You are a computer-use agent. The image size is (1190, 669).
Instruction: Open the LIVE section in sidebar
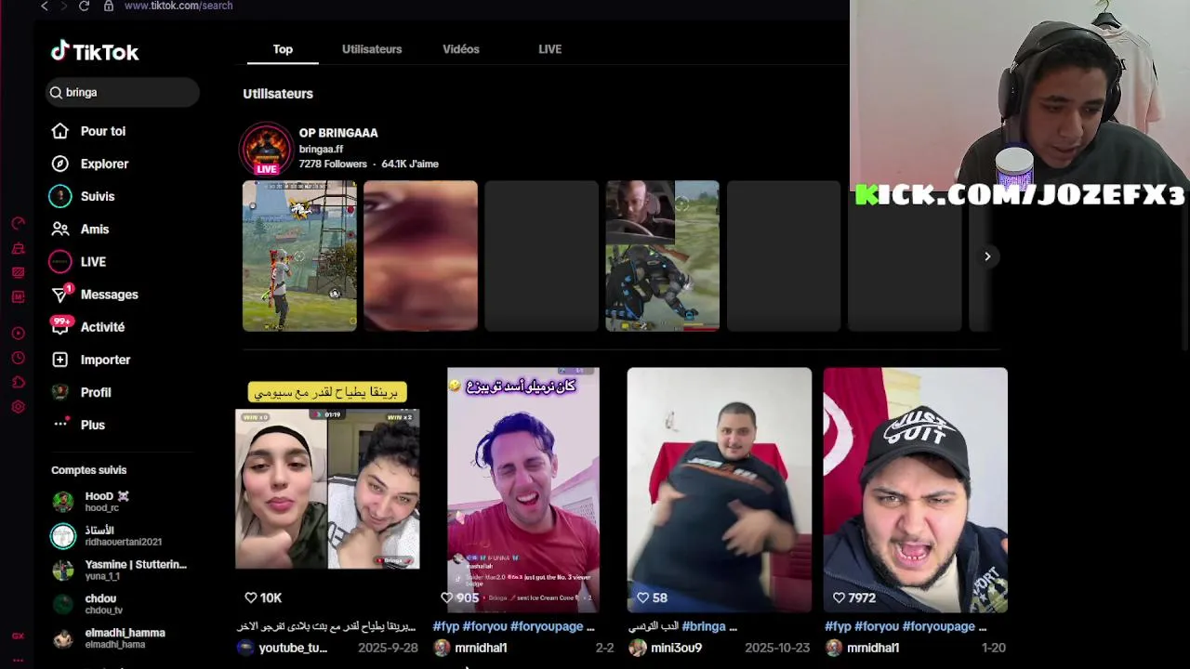click(78, 262)
